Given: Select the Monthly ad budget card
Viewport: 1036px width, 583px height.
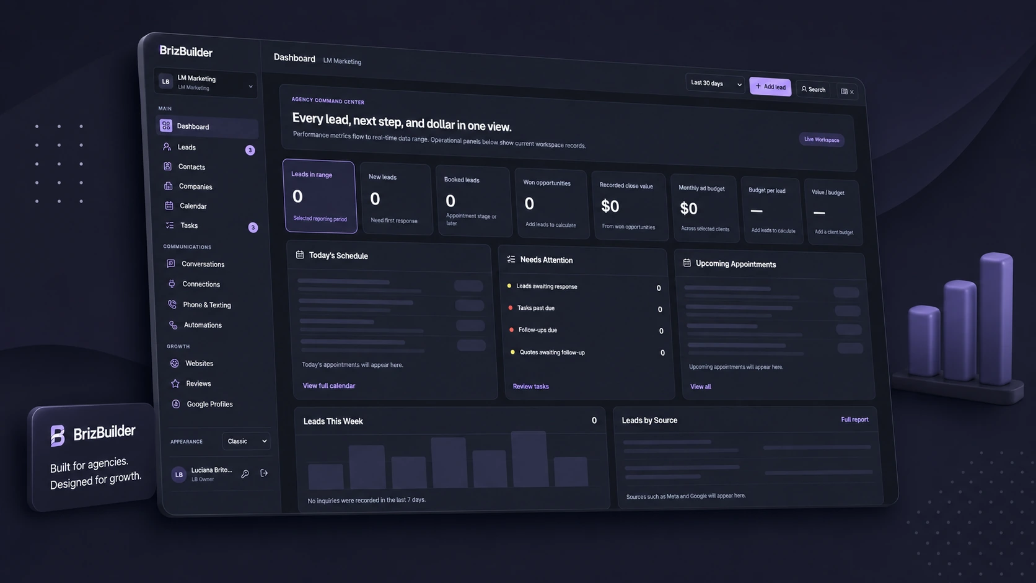Looking at the screenshot, I should (x=704, y=209).
